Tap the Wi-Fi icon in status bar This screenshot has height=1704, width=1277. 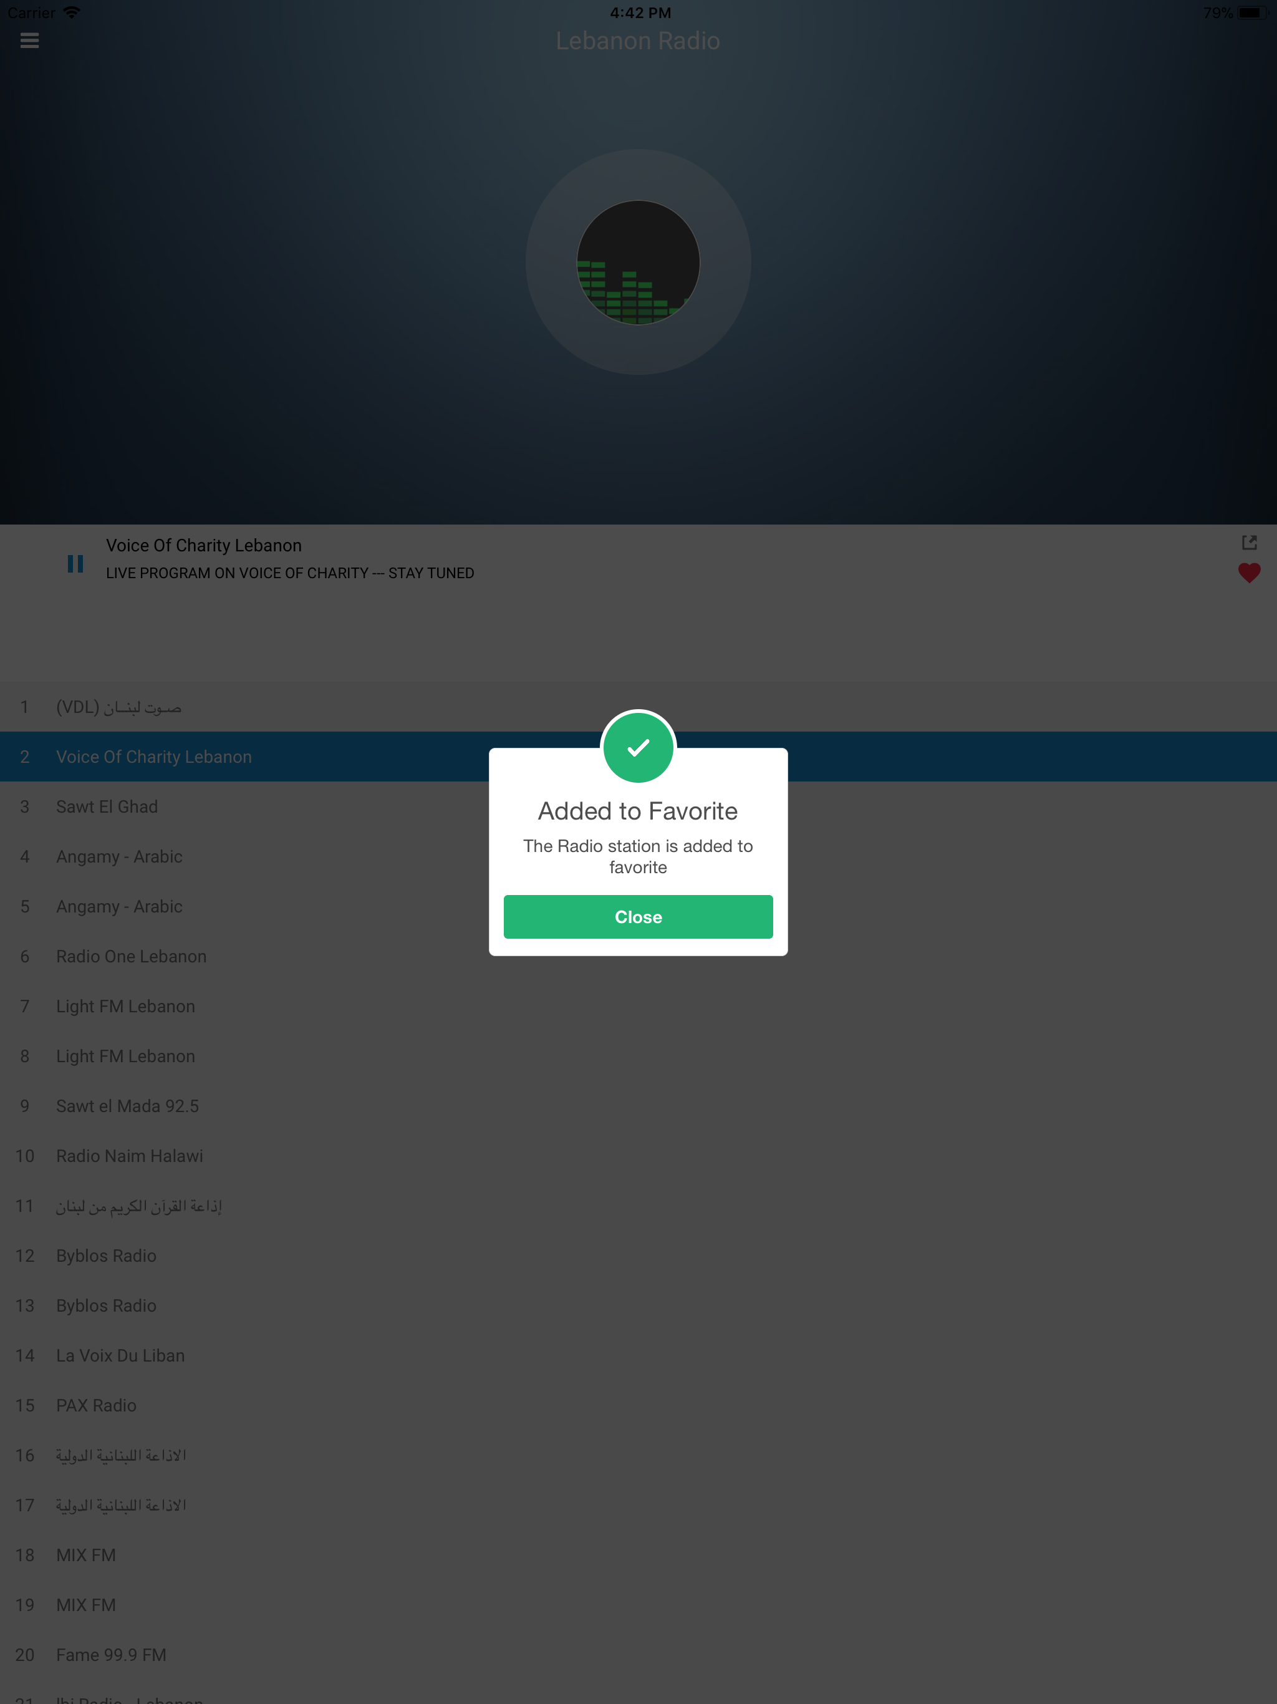[72, 12]
